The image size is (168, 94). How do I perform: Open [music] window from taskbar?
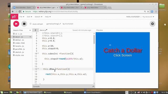tap(48, 92)
